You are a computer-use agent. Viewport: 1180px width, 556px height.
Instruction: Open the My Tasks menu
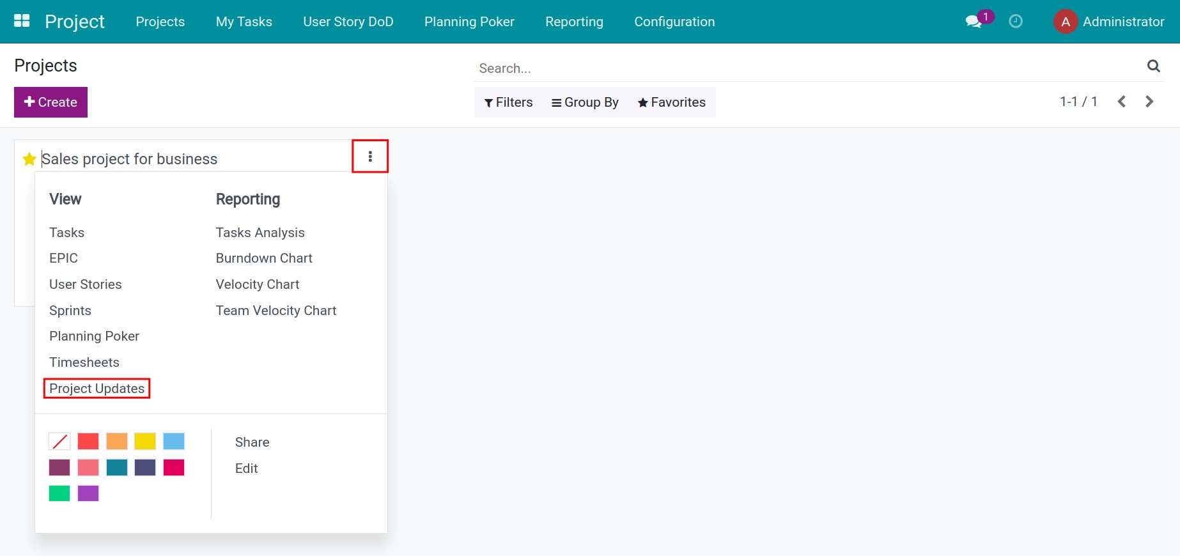pyautogui.click(x=244, y=22)
